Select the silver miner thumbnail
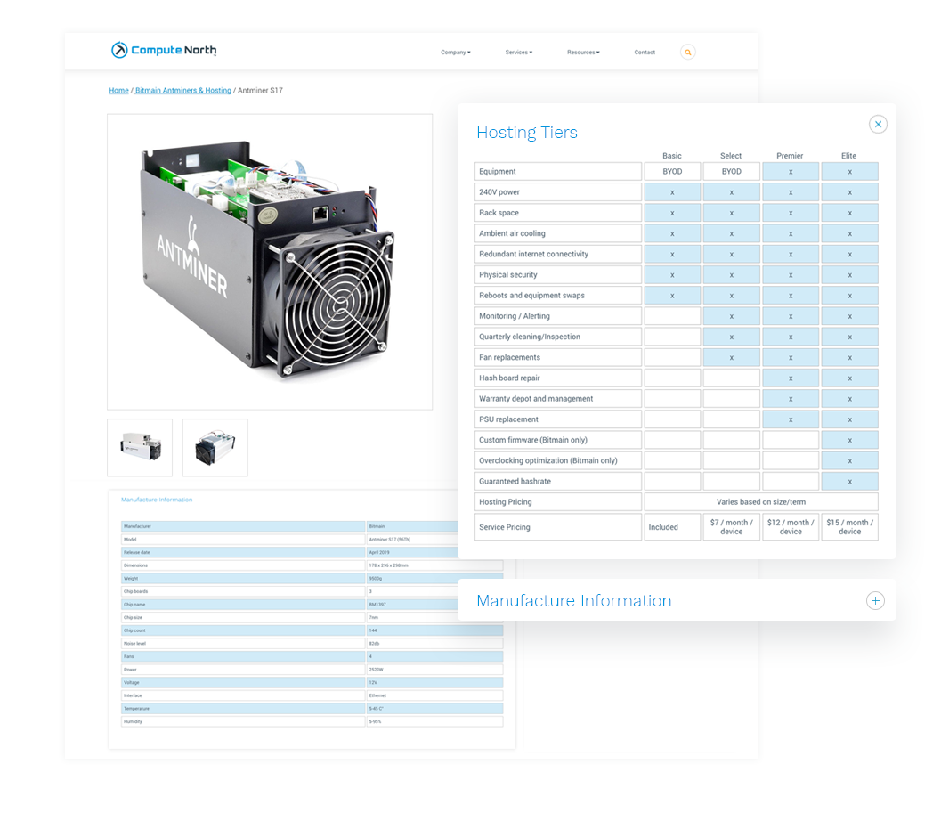This screenshot has width=949, height=813. (140, 447)
